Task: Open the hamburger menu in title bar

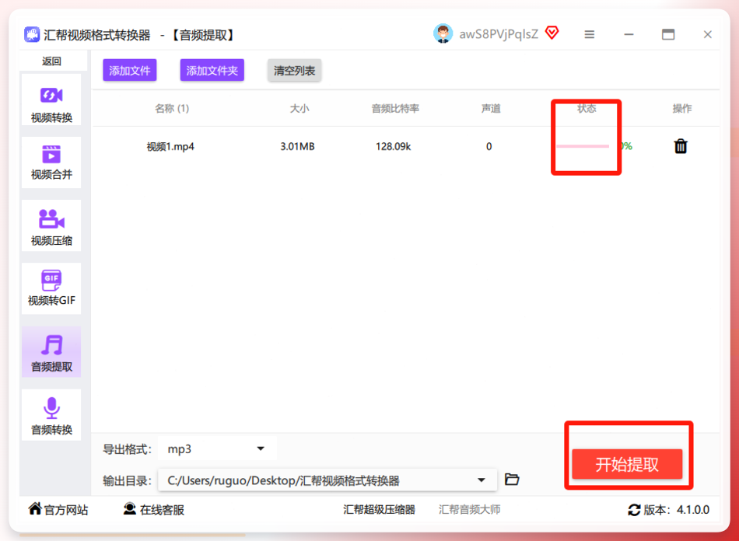Action: pos(589,34)
